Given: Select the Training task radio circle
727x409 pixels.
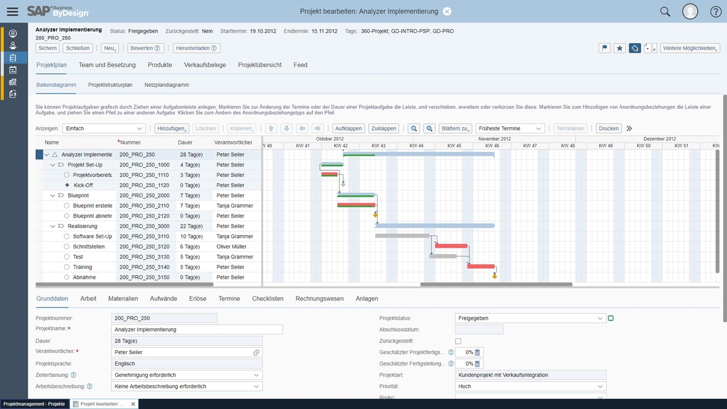Looking at the screenshot, I should 66,267.
